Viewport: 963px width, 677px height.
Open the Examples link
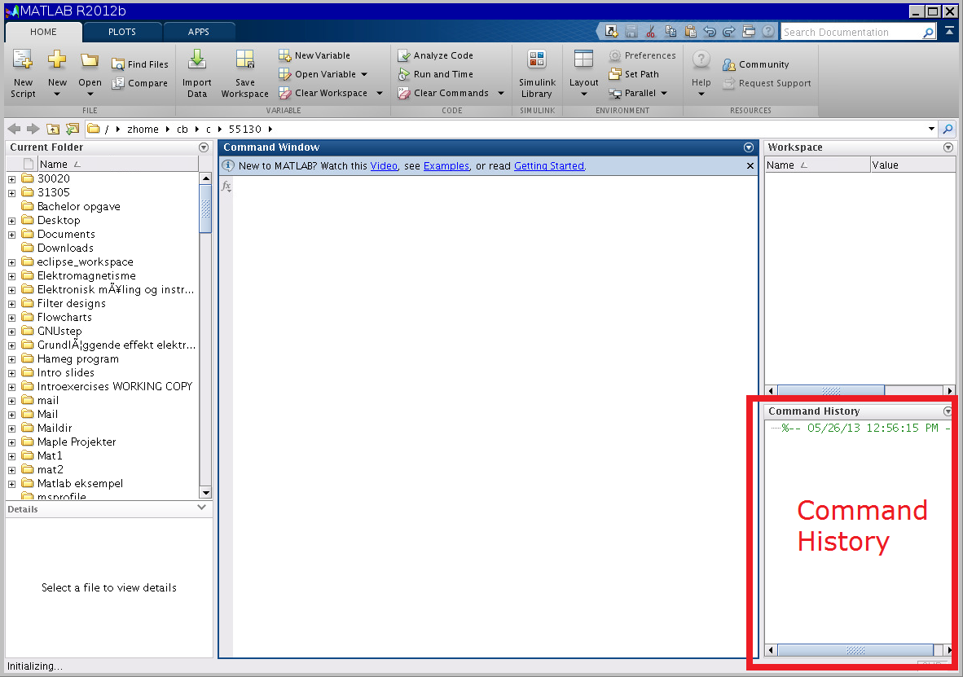446,166
